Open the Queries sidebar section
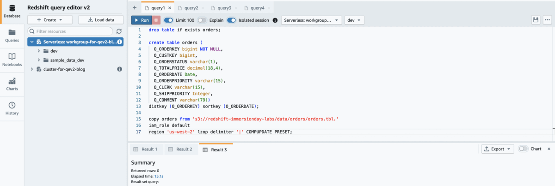Image resolution: width=555 pixels, height=186 pixels. tap(12, 36)
